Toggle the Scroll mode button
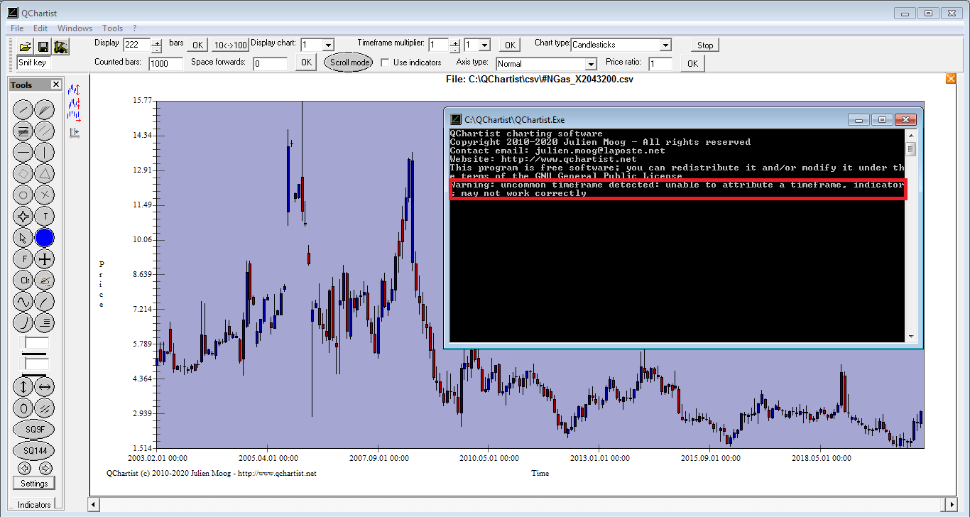970x517 pixels. pyautogui.click(x=349, y=62)
